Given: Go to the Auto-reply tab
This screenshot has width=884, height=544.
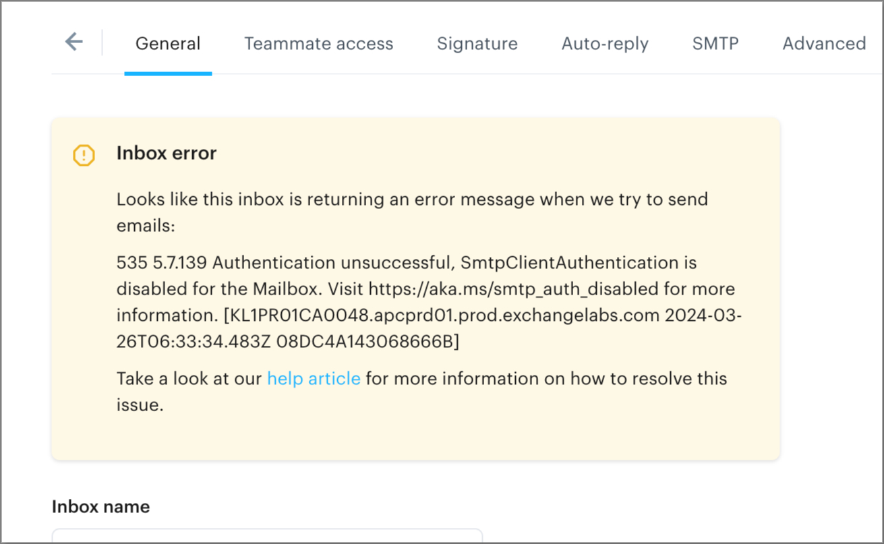Looking at the screenshot, I should coord(605,44).
